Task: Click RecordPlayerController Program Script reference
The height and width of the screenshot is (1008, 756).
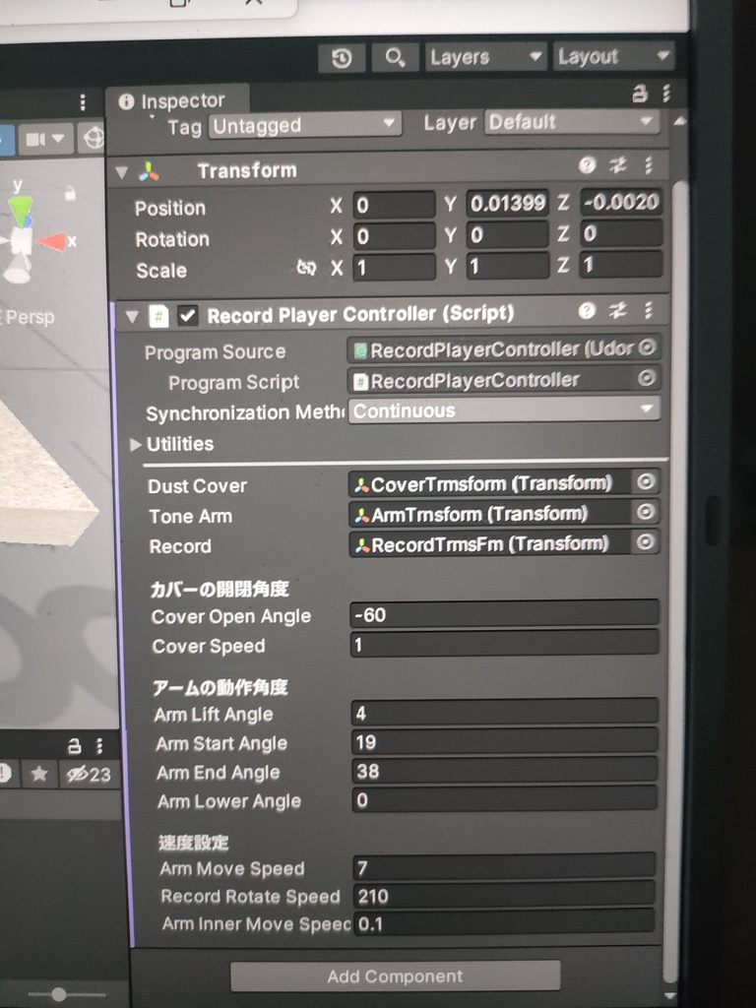Action: pyautogui.click(x=494, y=380)
